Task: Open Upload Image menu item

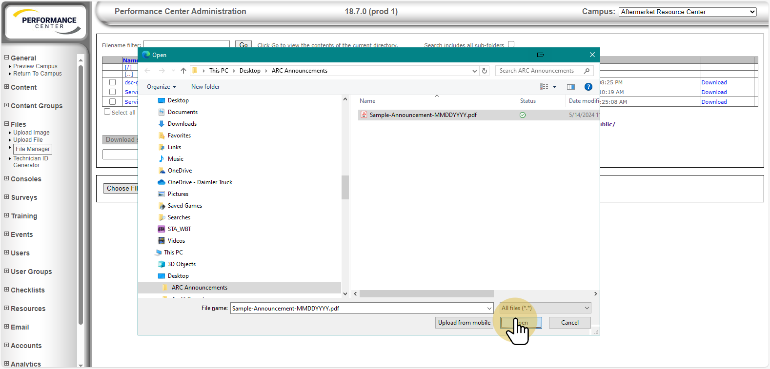Action: [x=31, y=133]
